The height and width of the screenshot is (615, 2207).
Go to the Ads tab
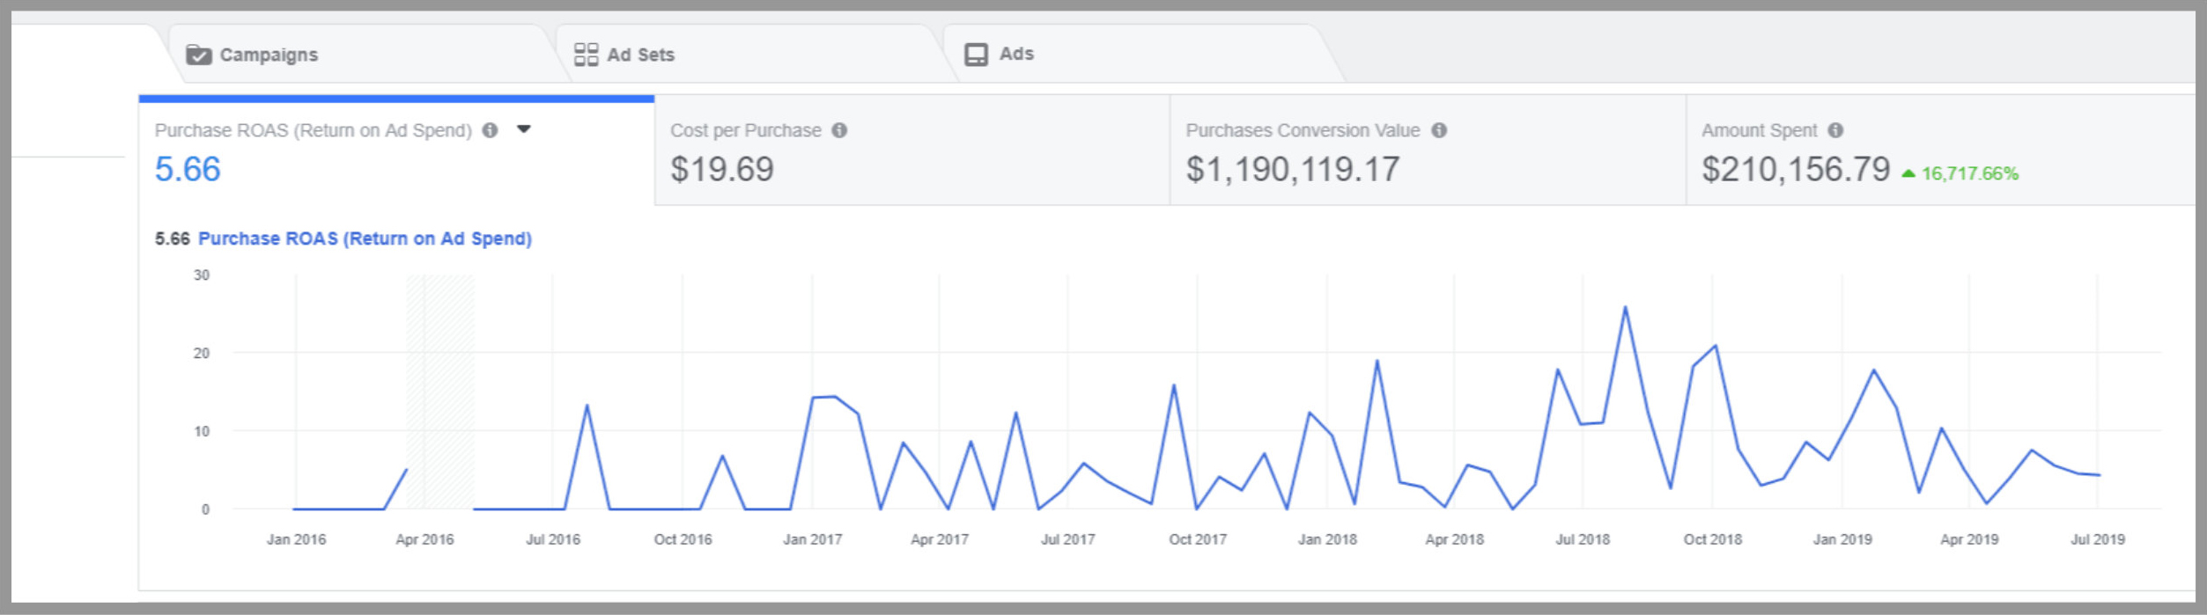[1015, 54]
